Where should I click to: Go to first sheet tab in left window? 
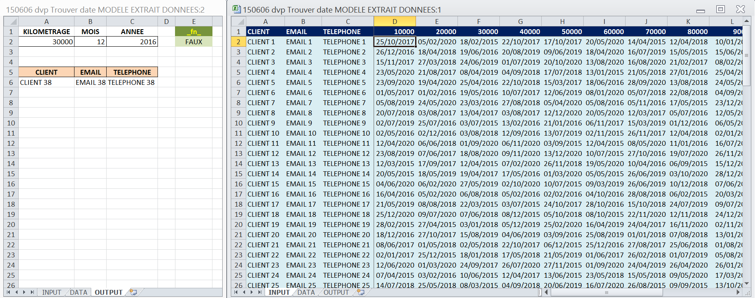(9, 292)
